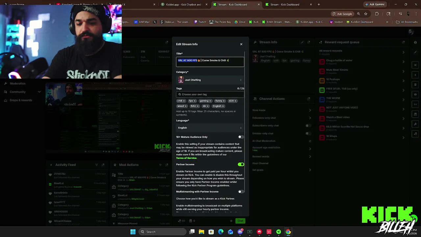Pop out the Channel Actions panel

click(309, 99)
